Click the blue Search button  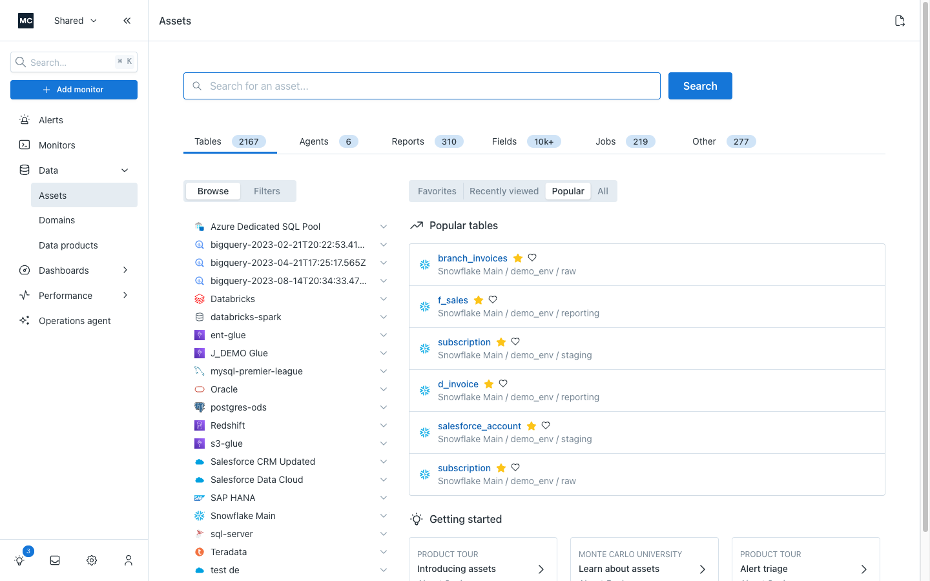(700, 85)
